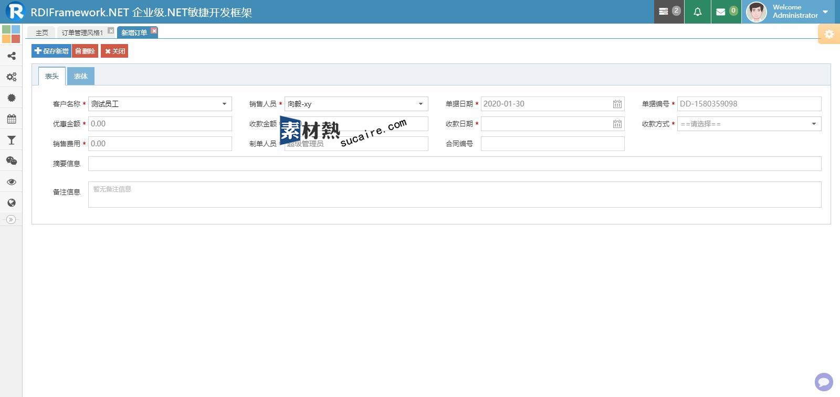The width and height of the screenshot is (840, 397).
Task: Switch to the 表体 tab
Action: (81, 76)
